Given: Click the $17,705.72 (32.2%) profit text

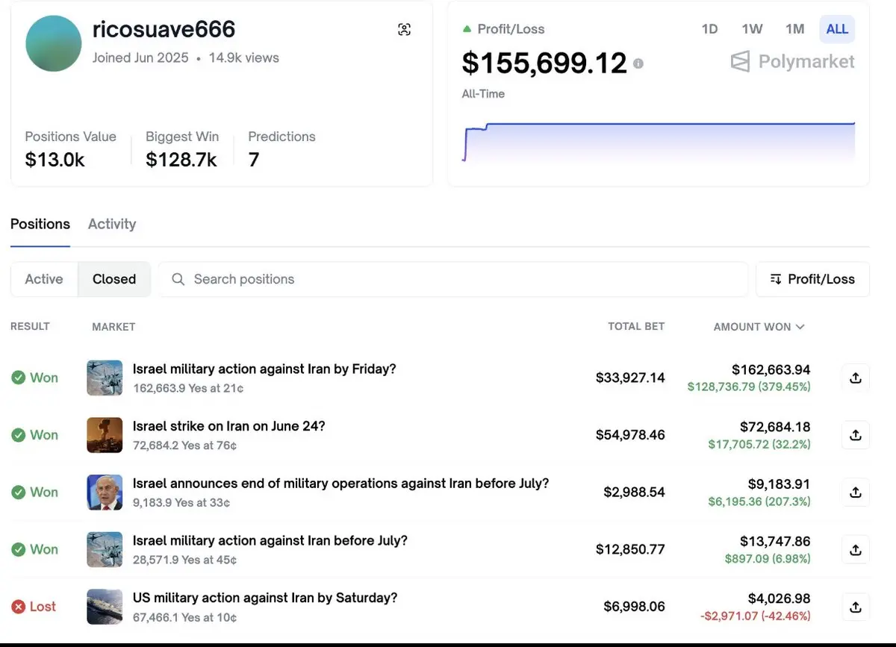Looking at the screenshot, I should click(759, 444).
